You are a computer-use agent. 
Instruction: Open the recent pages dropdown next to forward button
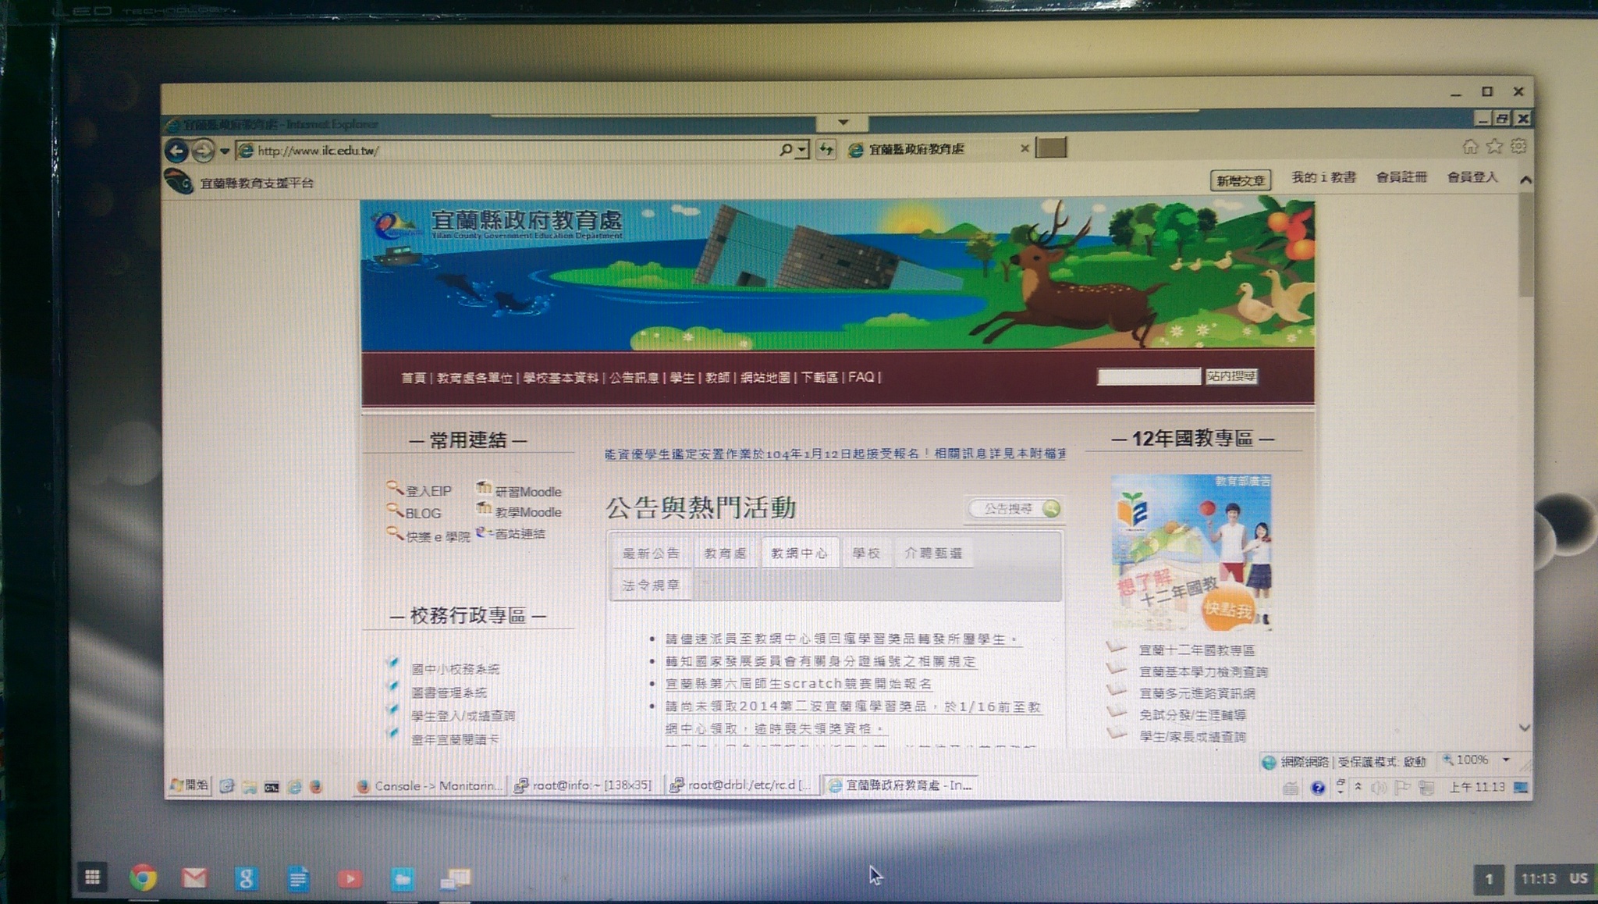(225, 151)
